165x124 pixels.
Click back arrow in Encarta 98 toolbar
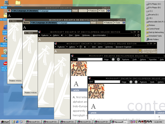85,47
